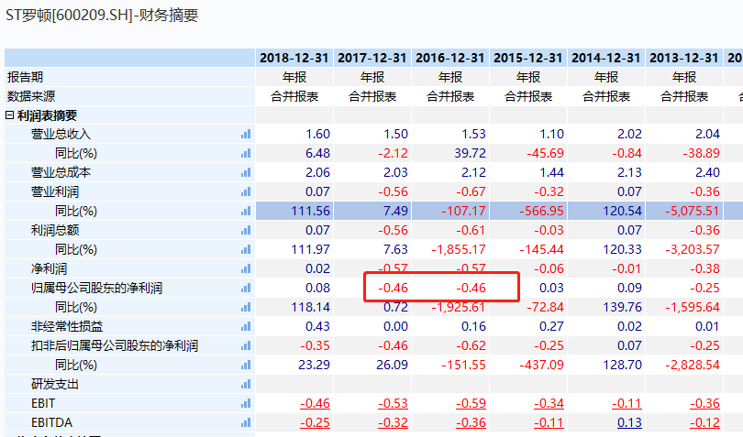Viewport: 743px width, 437px height.
Task: Open EBITDA value -0.25 link for 2018
Action: coord(316,422)
